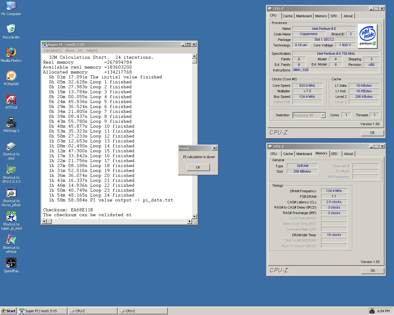Screen dimensions: 394x315
Task: Select the Shortcut to GPU-Z.0.3.3 icon
Action: pyautogui.click(x=11, y=174)
